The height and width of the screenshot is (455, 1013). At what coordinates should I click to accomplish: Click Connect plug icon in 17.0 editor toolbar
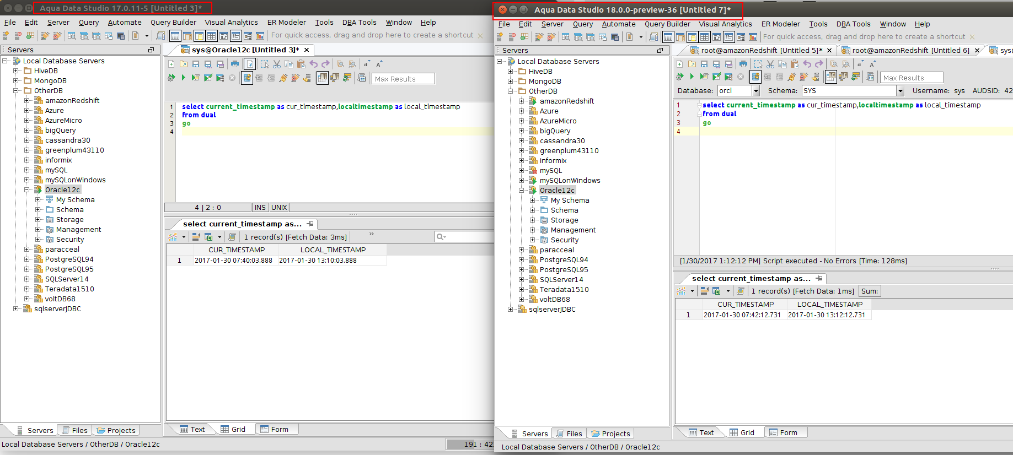pos(283,78)
